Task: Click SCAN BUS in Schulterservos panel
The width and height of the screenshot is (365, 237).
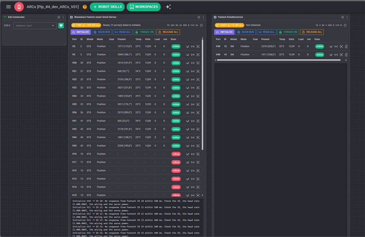Action: pyautogui.click(x=246, y=32)
